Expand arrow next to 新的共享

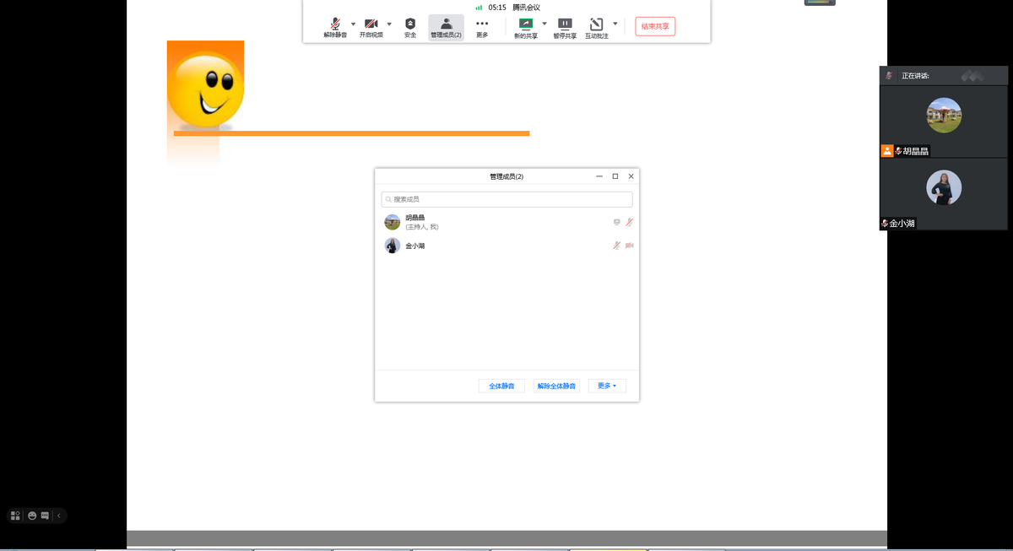pyautogui.click(x=544, y=24)
